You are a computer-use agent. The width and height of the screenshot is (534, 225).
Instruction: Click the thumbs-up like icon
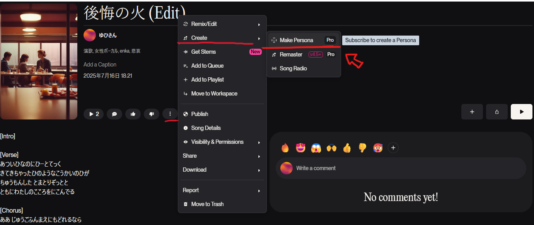coord(133,114)
